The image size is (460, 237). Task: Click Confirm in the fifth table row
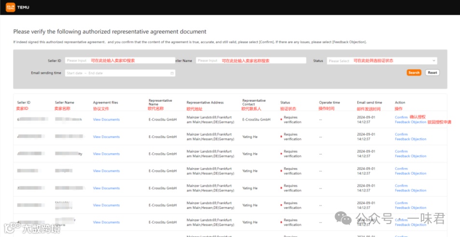pos(401,185)
